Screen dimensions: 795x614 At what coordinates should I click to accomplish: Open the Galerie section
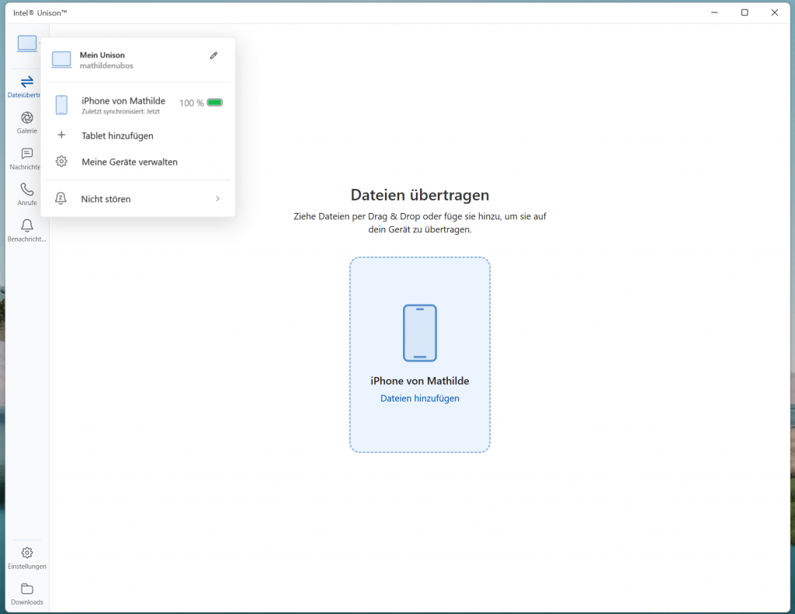tap(27, 123)
